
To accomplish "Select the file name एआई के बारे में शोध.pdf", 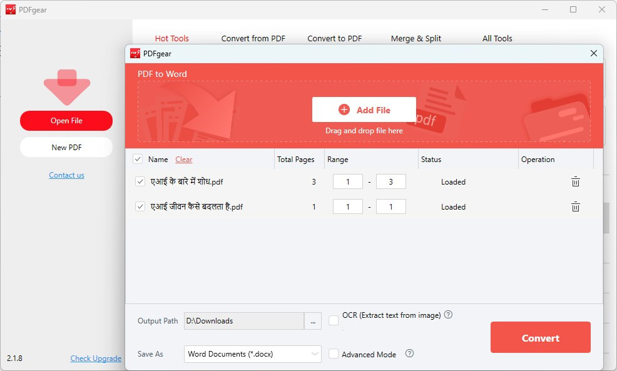I will 186,181.
